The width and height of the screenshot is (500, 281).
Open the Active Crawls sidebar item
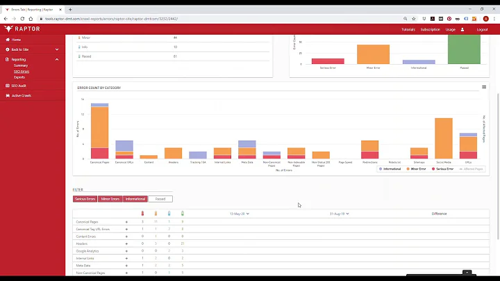[22, 95]
